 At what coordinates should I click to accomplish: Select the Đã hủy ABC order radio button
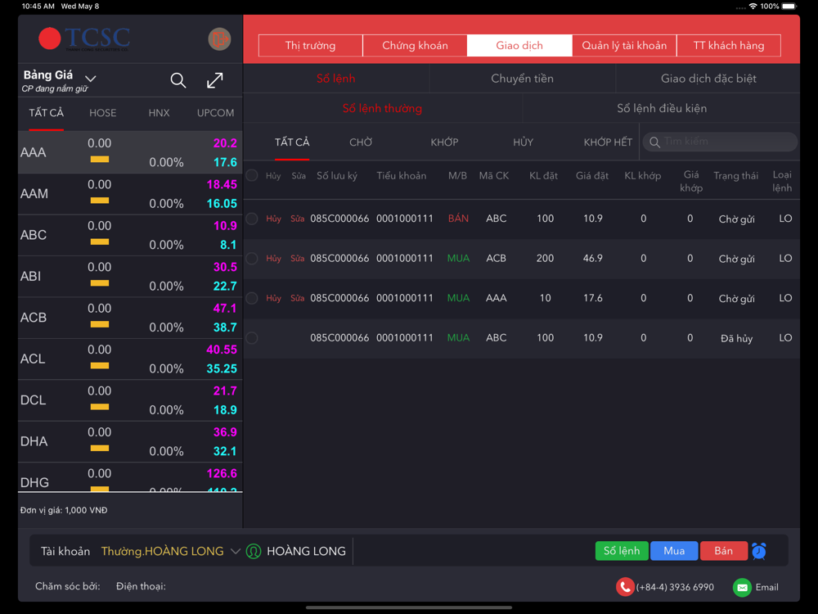(252, 338)
